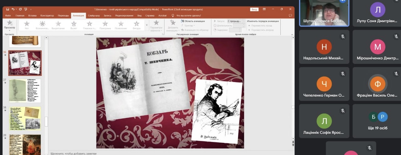401x155 pixels.
Task: Select slide 36 thumbnail
Action: tap(25, 63)
